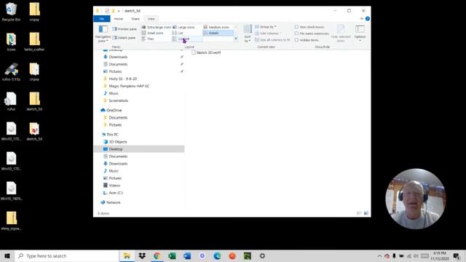Show hidden system tray icons
466x262 pixels.
(x=379, y=256)
